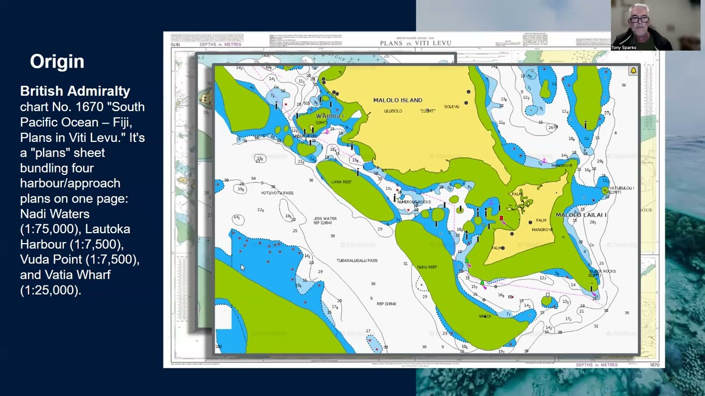
Task: Click the beacon at Lana Reef's upper tip
Action: pos(358,172)
